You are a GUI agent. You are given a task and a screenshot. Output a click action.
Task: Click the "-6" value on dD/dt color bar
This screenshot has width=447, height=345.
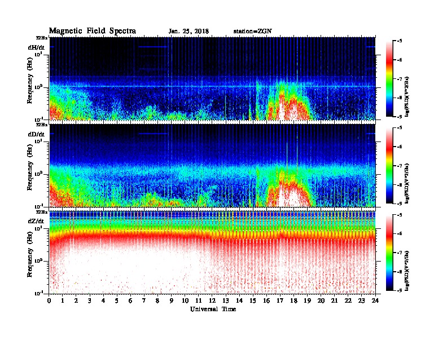tap(399, 147)
